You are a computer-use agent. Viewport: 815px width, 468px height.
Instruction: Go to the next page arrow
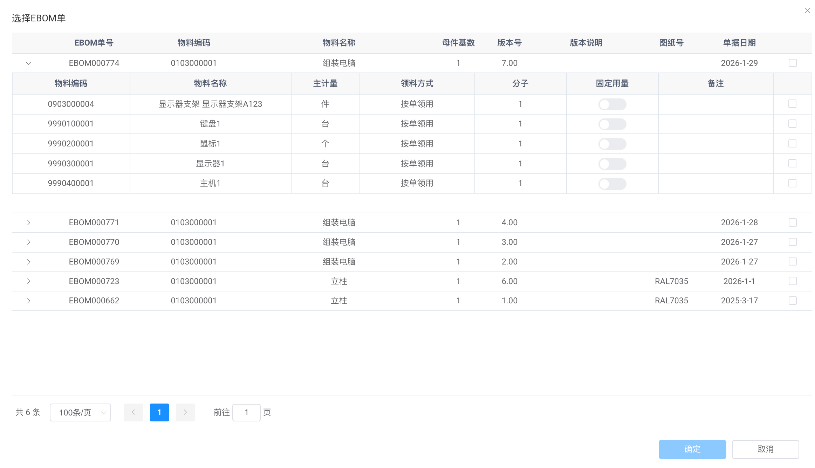click(x=185, y=412)
